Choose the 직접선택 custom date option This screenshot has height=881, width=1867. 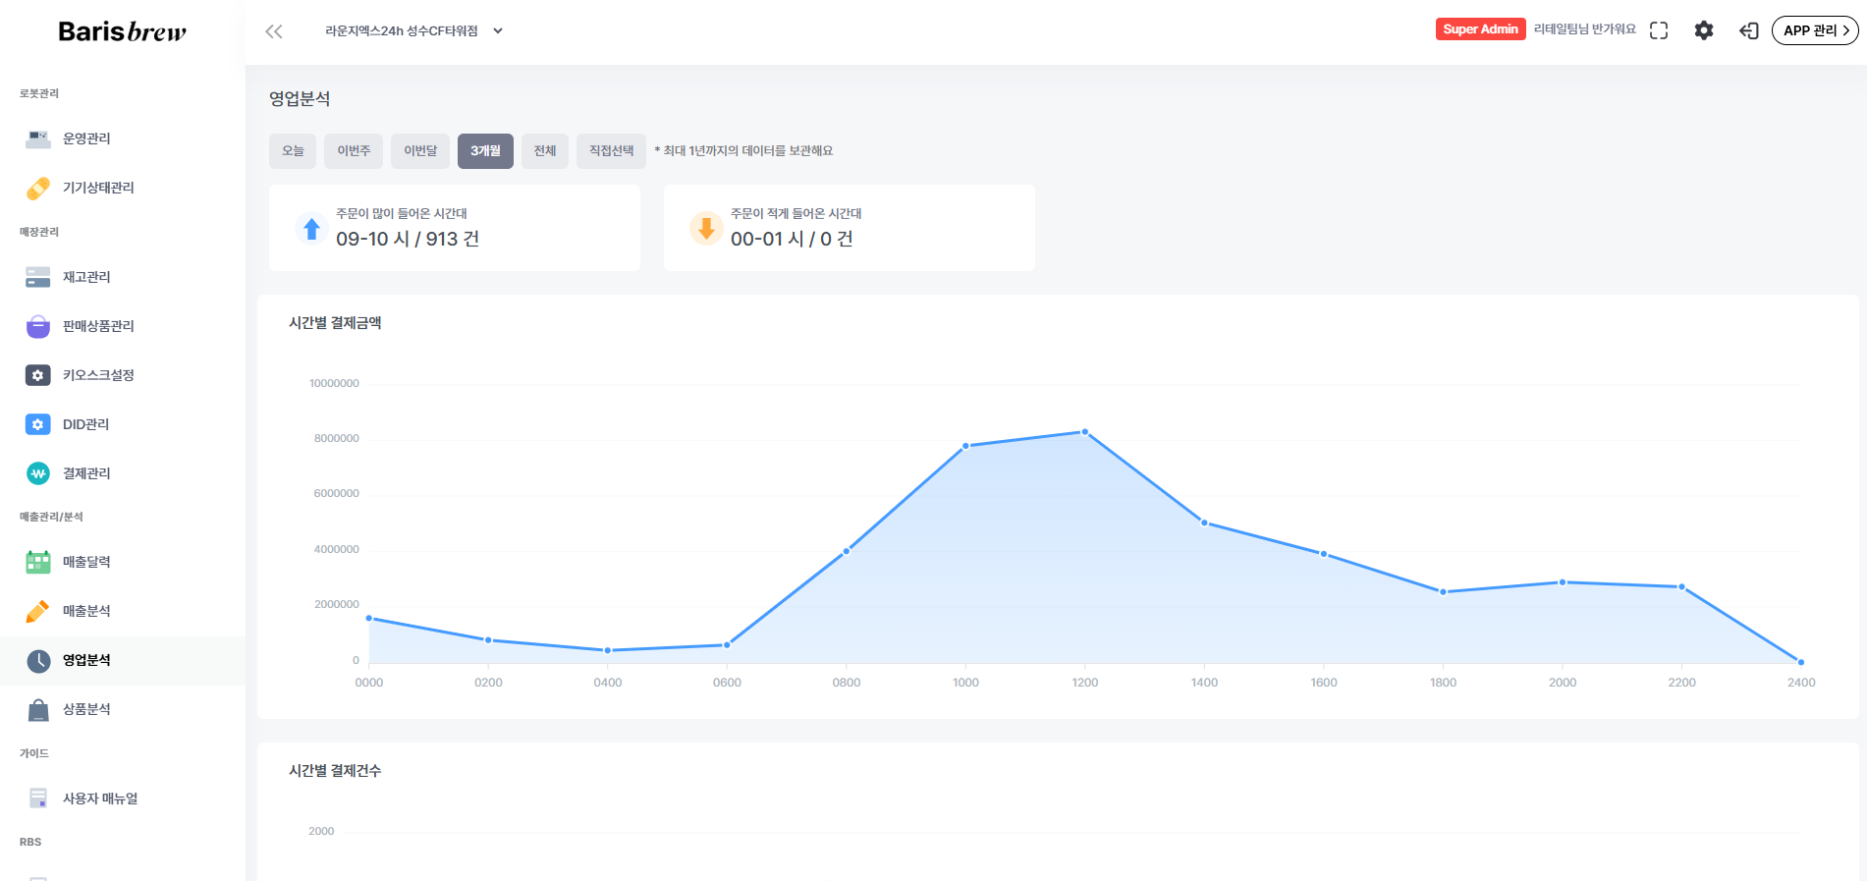click(x=611, y=151)
